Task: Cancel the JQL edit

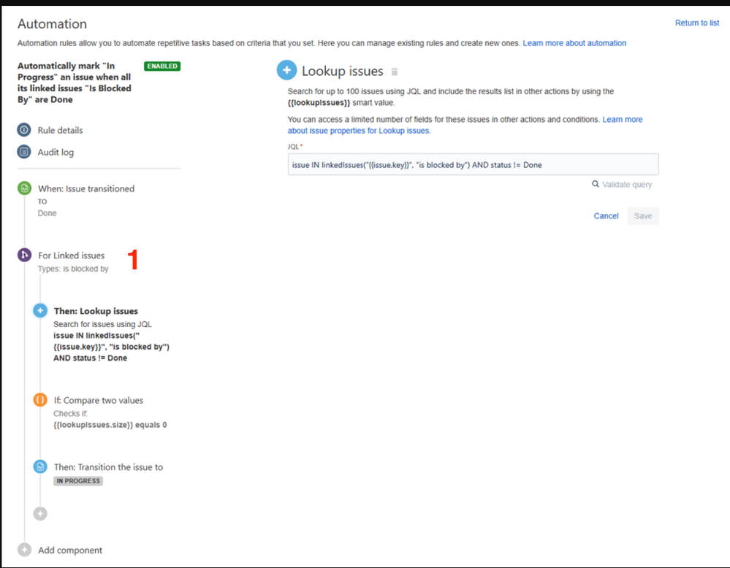Action: point(606,215)
